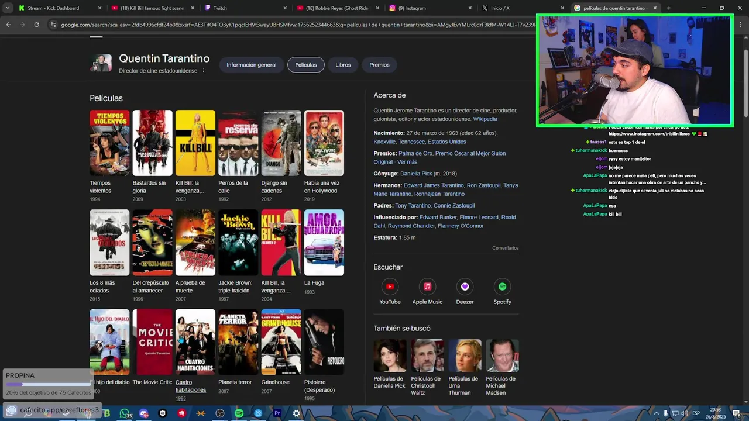Image resolution: width=749 pixels, height=421 pixels.
Task: Click the ESP language indicator in the tray
Action: [696, 413]
